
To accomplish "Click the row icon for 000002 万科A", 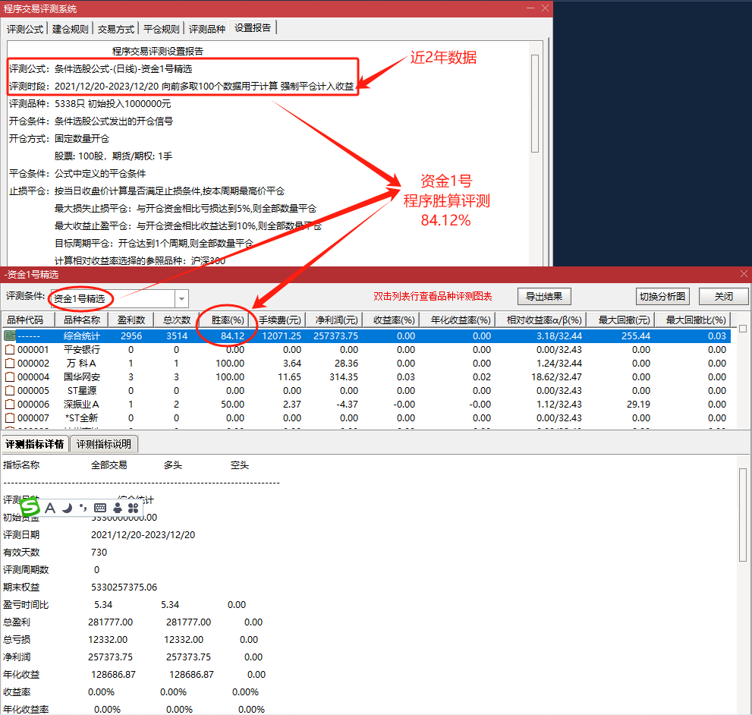I will pos(10,364).
